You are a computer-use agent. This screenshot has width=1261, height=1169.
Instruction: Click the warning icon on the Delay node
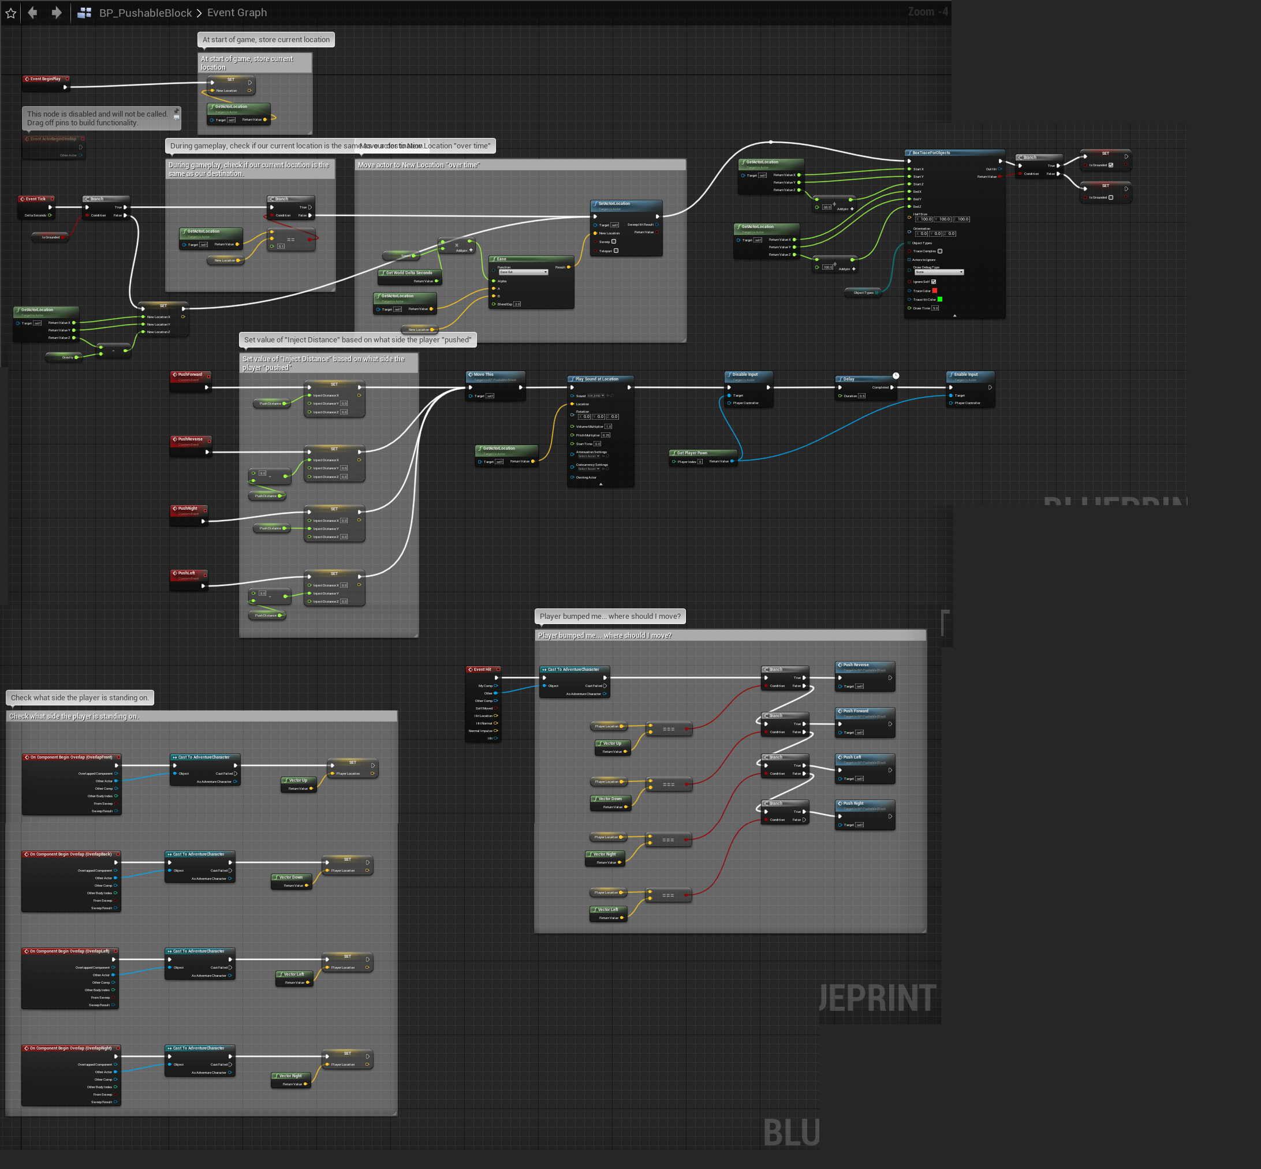(896, 375)
